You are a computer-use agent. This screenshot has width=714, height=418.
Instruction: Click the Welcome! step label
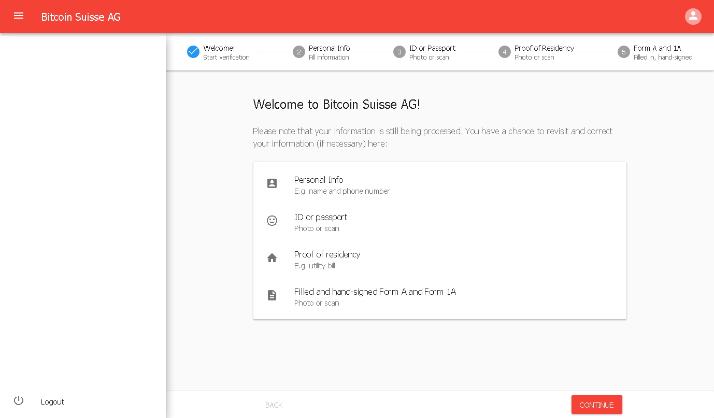pyautogui.click(x=218, y=48)
